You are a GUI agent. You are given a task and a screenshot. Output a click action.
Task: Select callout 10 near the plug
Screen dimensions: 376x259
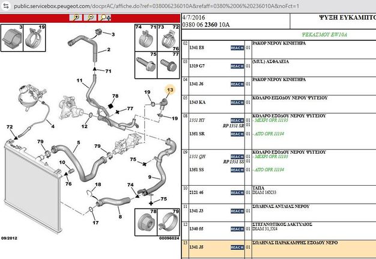[x=62, y=162]
